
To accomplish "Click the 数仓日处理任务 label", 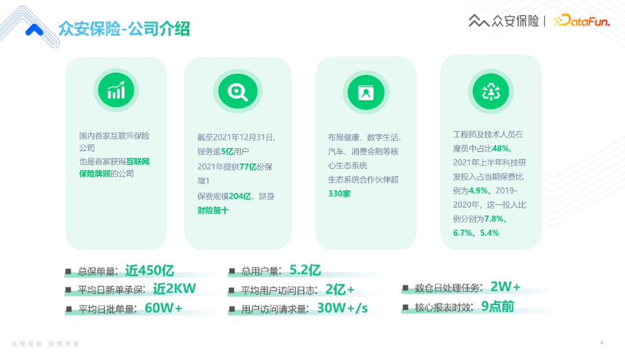I will (449, 288).
